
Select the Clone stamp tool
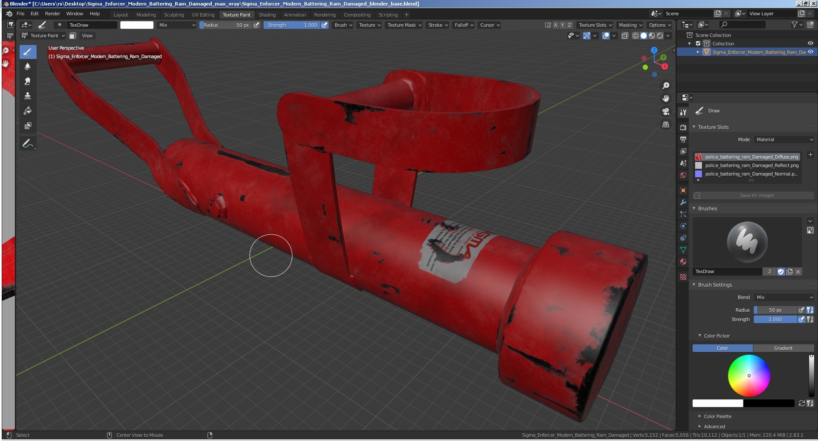click(x=28, y=96)
